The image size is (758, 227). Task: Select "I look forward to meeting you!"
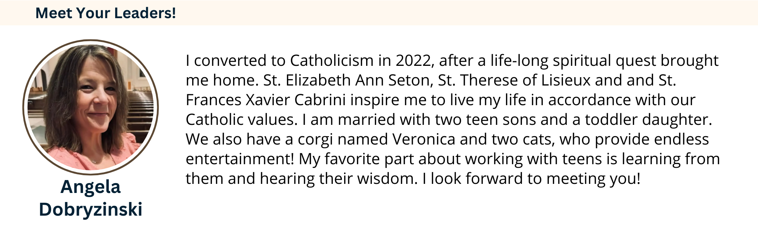(531, 179)
